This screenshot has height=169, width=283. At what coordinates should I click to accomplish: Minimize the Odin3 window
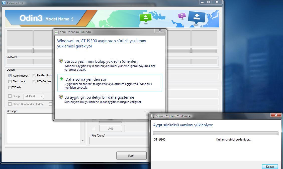point(202,2)
